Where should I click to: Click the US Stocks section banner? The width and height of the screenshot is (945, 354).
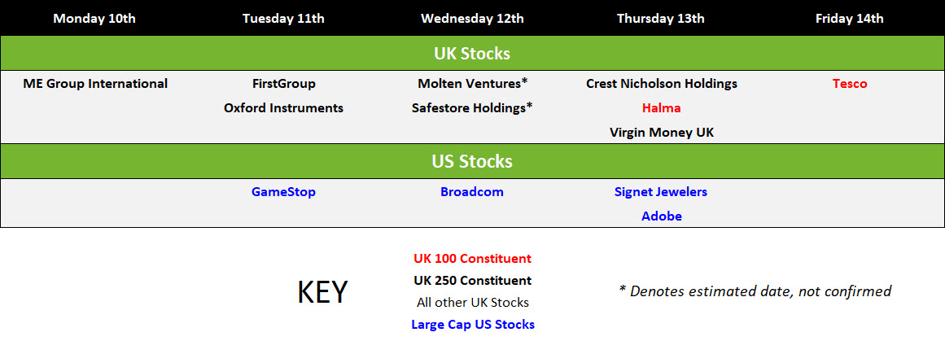point(472,162)
